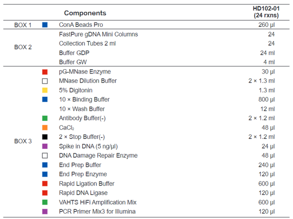Select the BOX 2 row label

23,47
